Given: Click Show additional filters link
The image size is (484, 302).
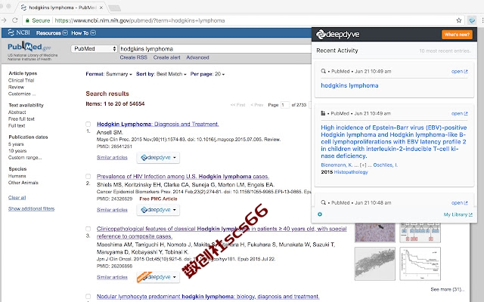Looking at the screenshot, I should pos(31,208).
